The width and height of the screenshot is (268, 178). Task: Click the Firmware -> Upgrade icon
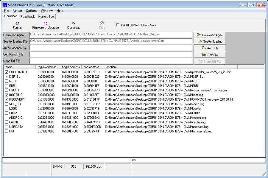[x=45, y=23]
